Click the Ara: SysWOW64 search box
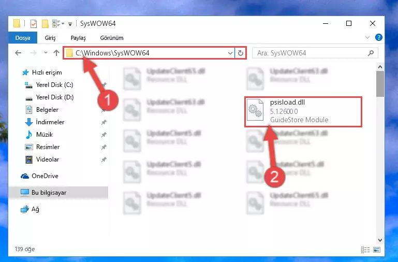This screenshot has height=262, width=398. pos(315,53)
